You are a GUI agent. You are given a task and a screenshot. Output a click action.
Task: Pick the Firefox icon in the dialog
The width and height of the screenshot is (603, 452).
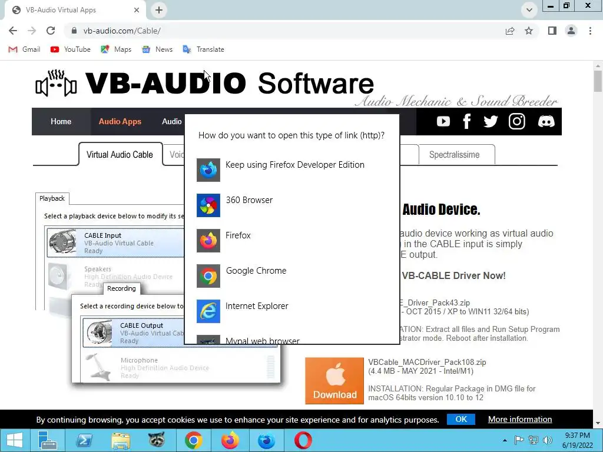pyautogui.click(x=208, y=241)
